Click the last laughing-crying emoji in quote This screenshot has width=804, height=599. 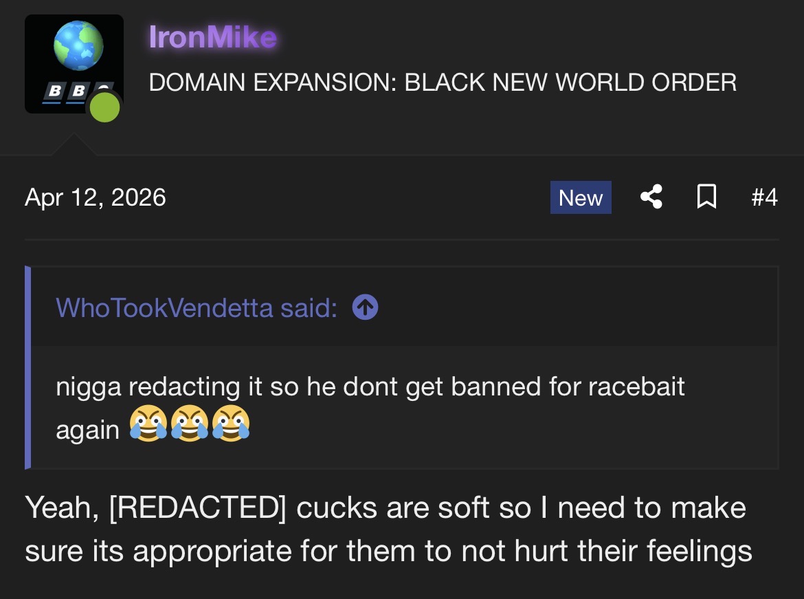tap(231, 423)
